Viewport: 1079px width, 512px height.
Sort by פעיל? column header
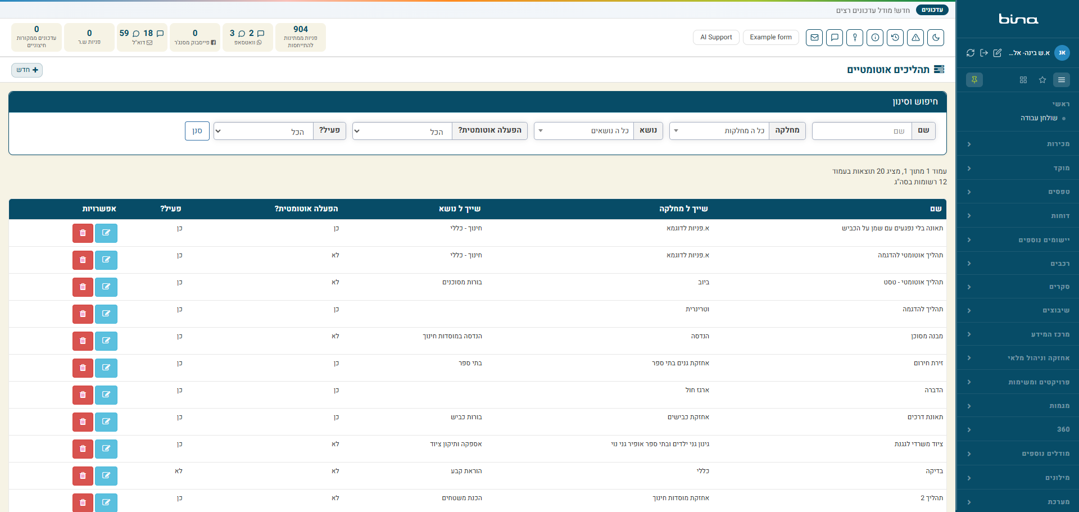(171, 209)
